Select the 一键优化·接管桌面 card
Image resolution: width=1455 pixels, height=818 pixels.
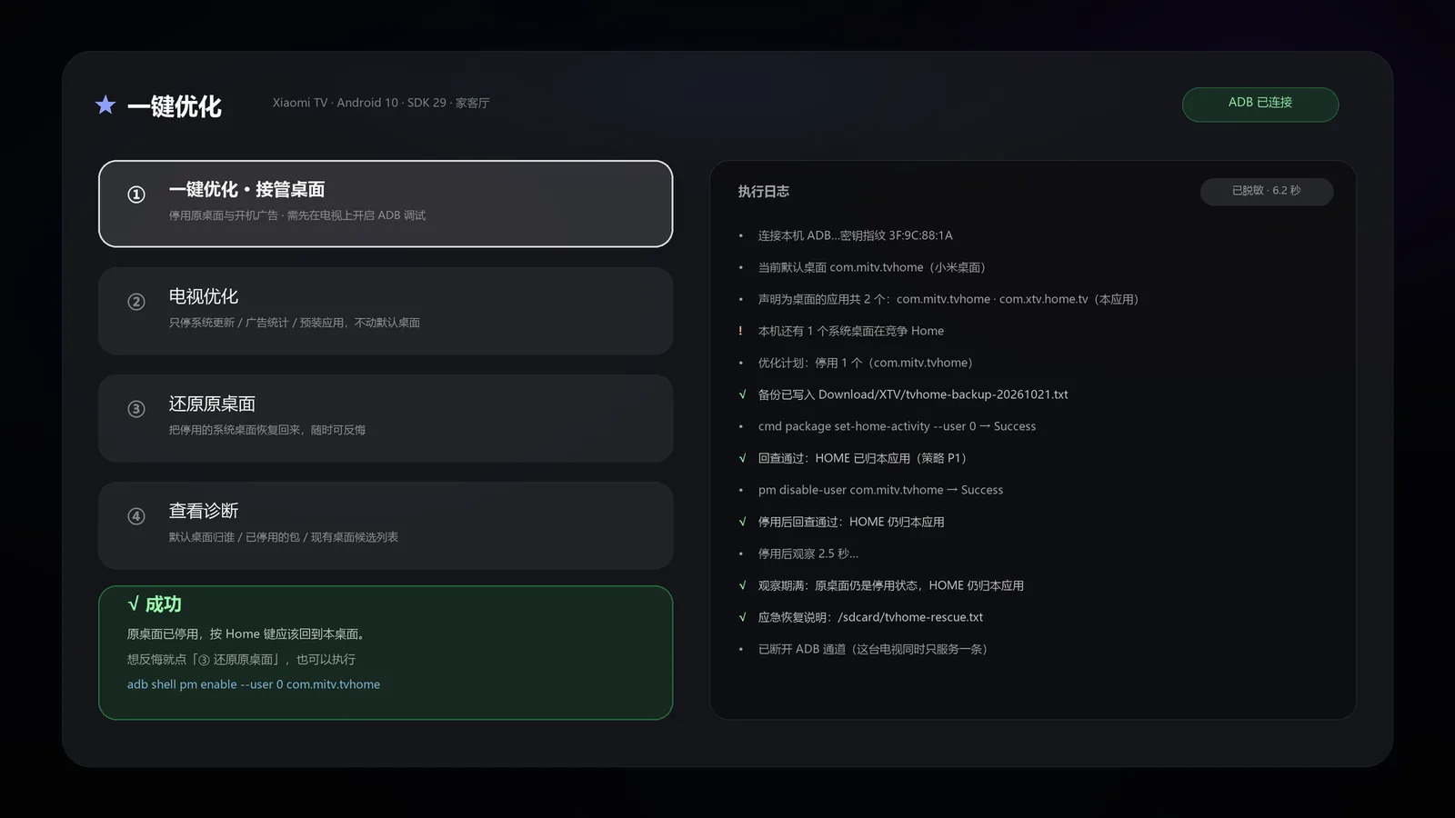[386, 204]
